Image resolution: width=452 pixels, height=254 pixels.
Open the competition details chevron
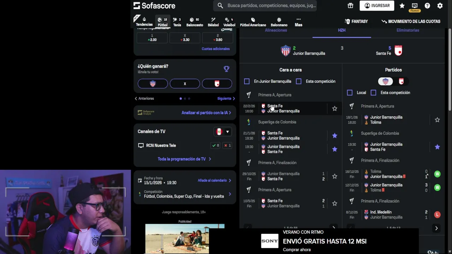click(x=230, y=194)
